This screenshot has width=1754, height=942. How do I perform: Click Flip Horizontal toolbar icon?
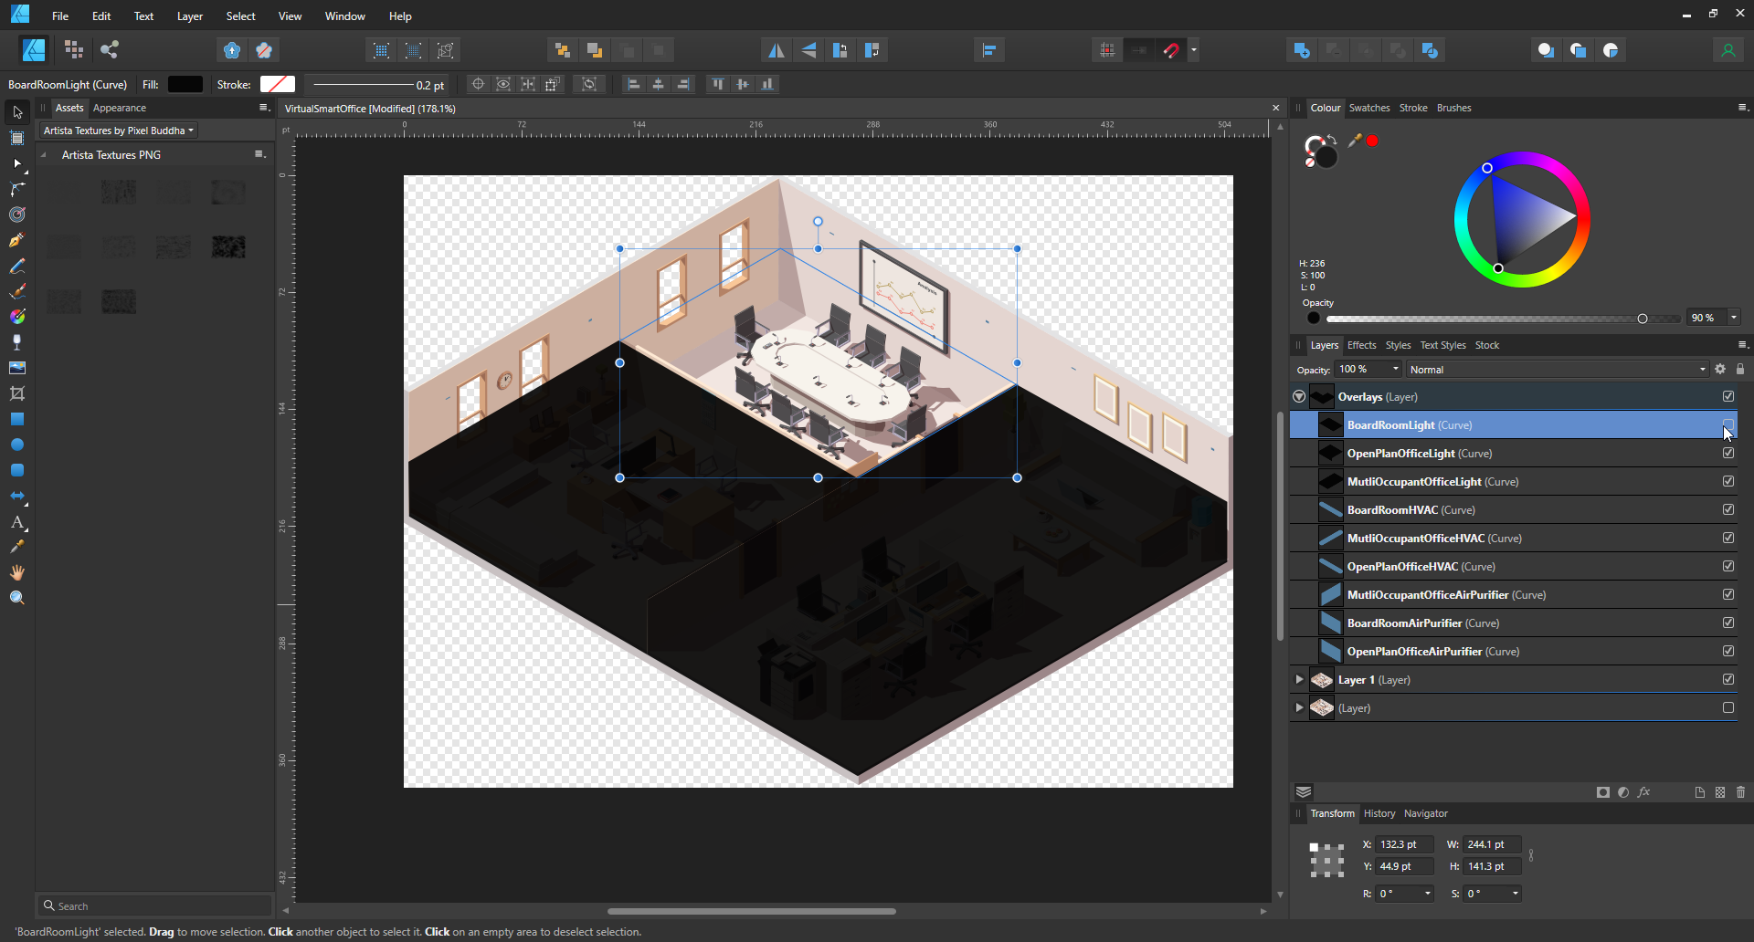(x=776, y=50)
